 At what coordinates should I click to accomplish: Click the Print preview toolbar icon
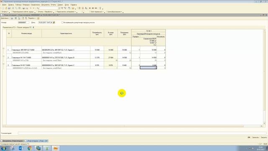pyautogui.click(x=27, y=8)
